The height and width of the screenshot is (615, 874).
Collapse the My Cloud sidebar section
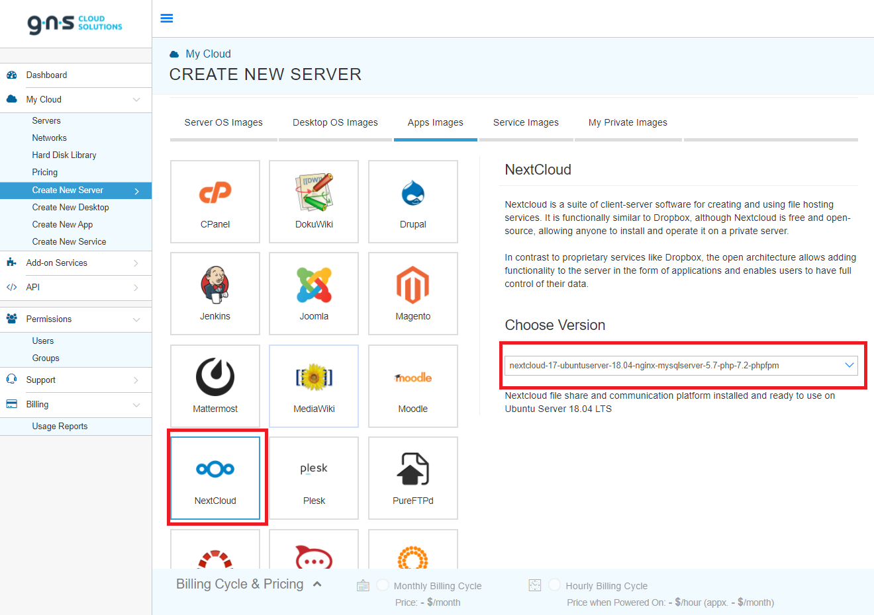tap(136, 100)
